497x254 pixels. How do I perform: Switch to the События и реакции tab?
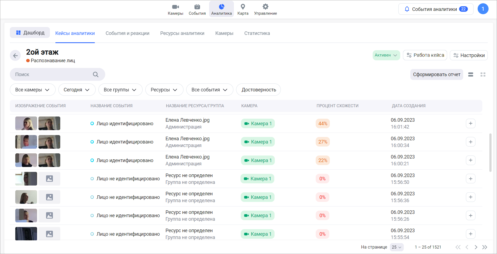coord(127,33)
